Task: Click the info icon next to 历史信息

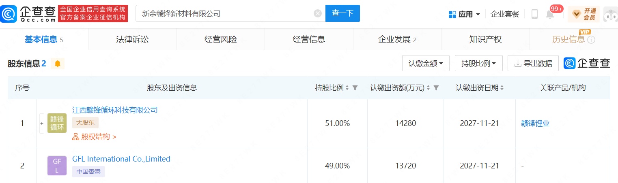Action: pos(591,40)
